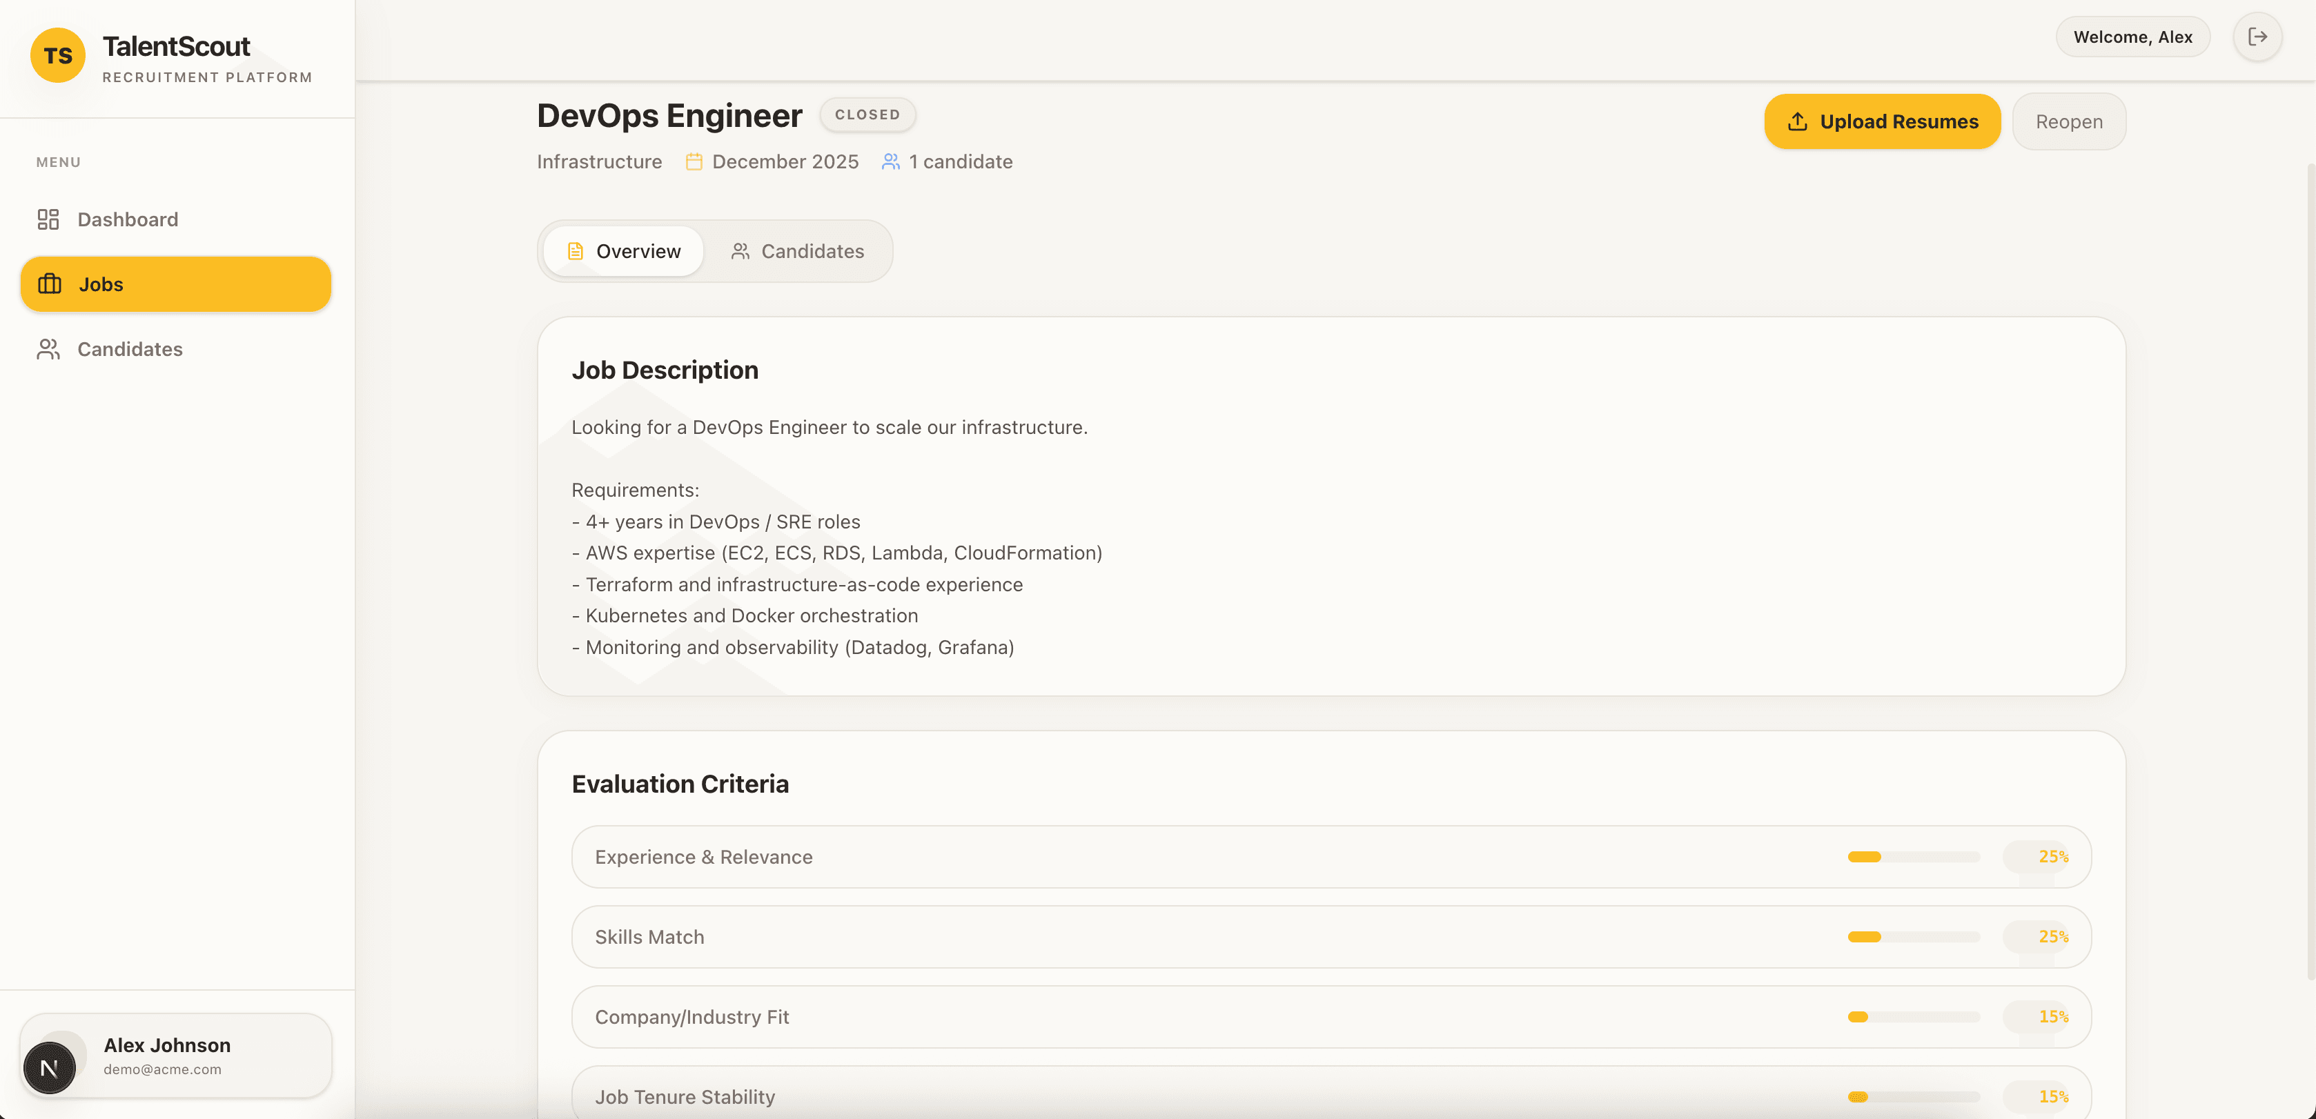Click the Skills Match progress bar
Screen dimensions: 2316x1119
click(x=1915, y=935)
